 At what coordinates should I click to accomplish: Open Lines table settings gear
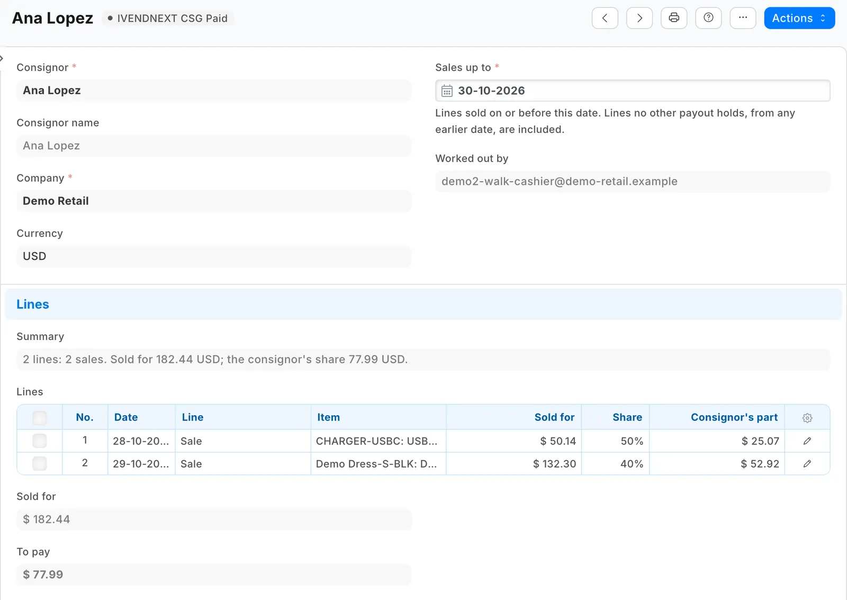[807, 418]
